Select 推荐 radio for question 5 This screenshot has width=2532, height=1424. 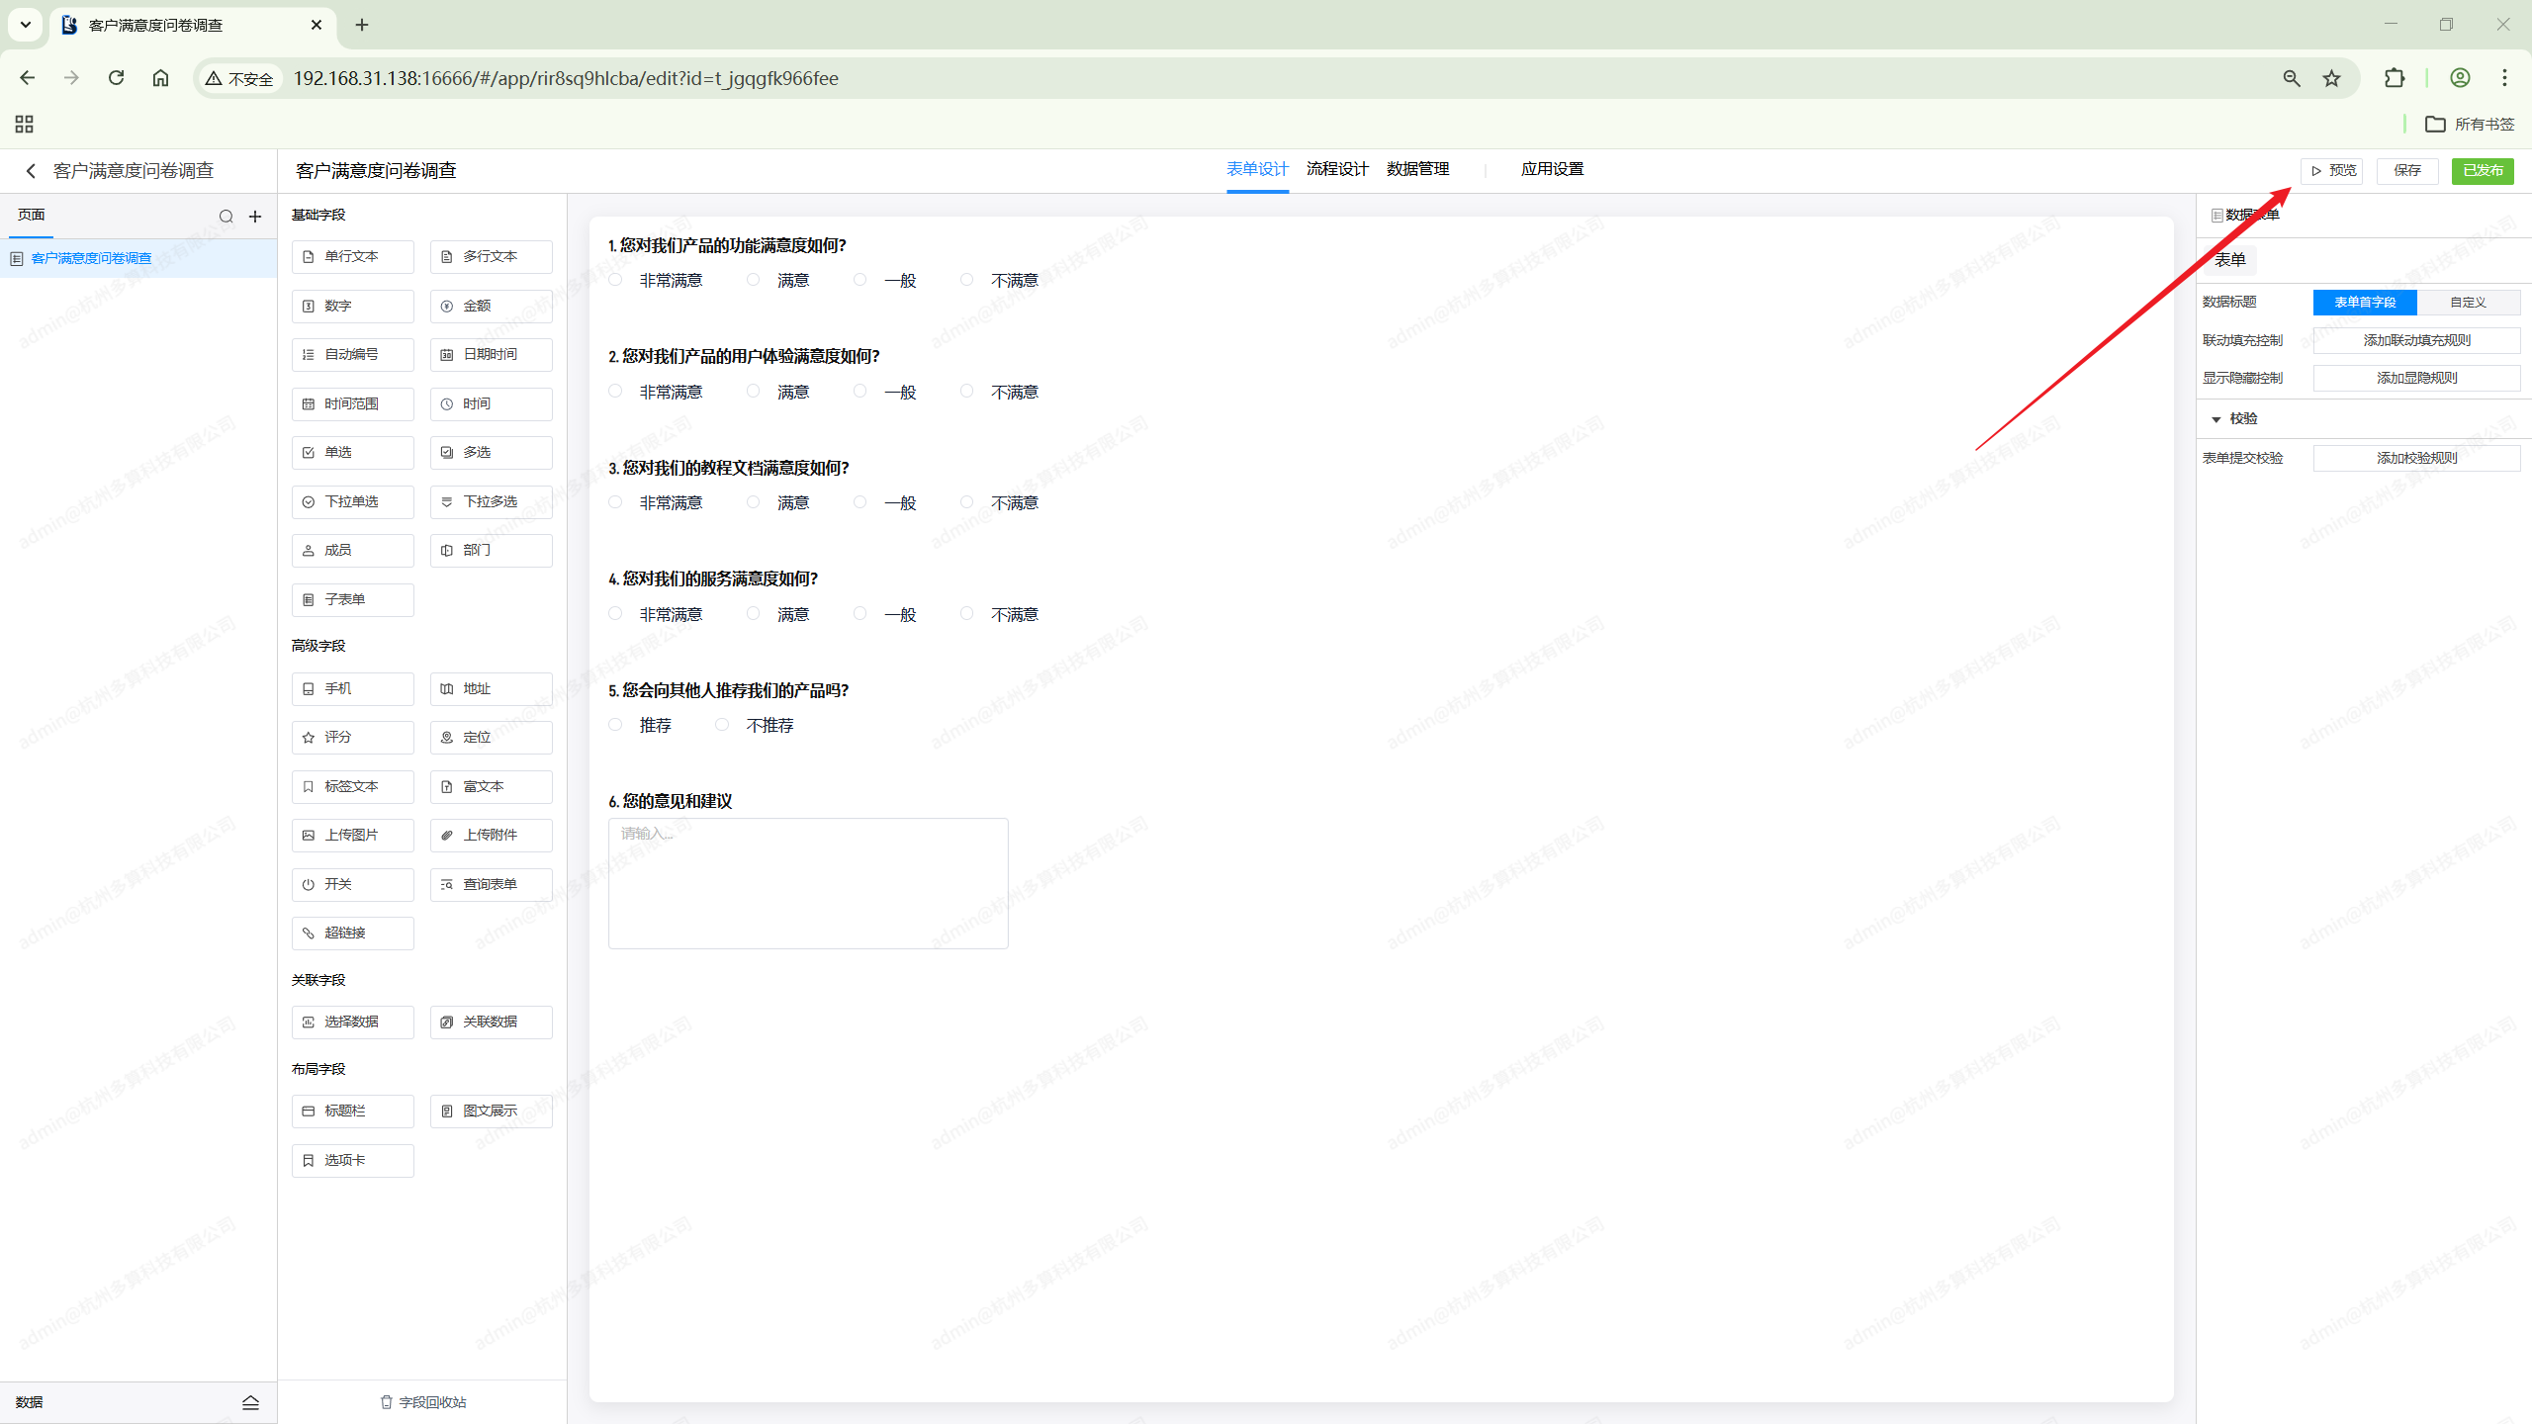coord(615,725)
